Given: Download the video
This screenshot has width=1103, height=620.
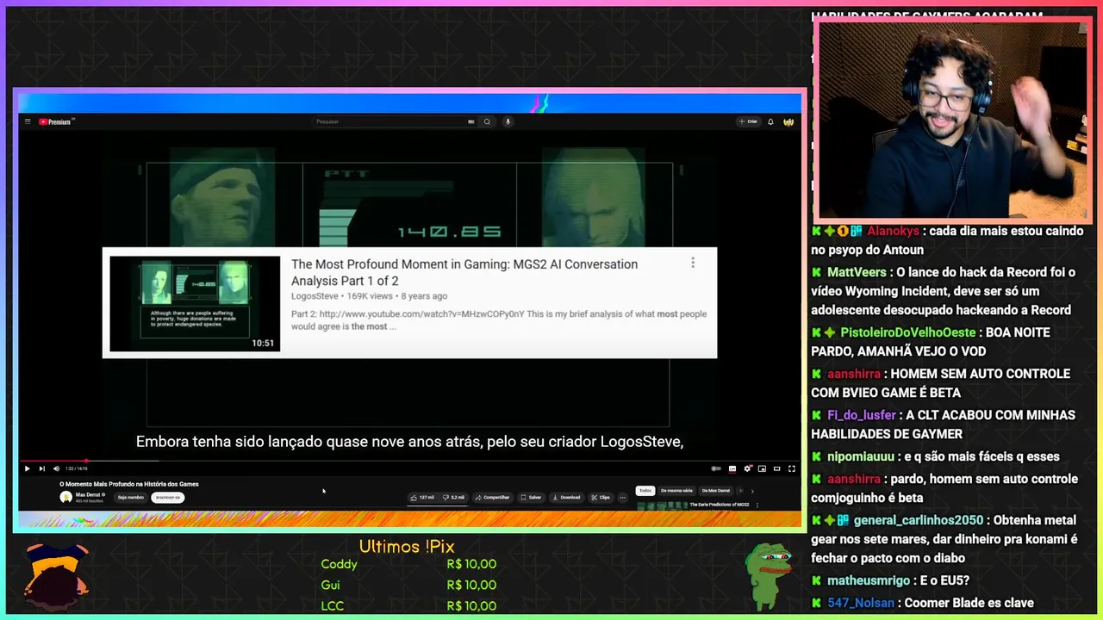Looking at the screenshot, I should click(x=567, y=497).
